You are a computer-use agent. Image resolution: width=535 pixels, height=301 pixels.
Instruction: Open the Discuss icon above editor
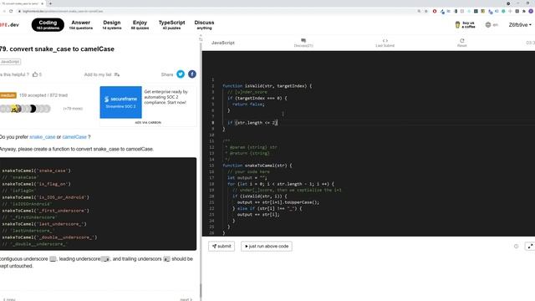pos(303,43)
